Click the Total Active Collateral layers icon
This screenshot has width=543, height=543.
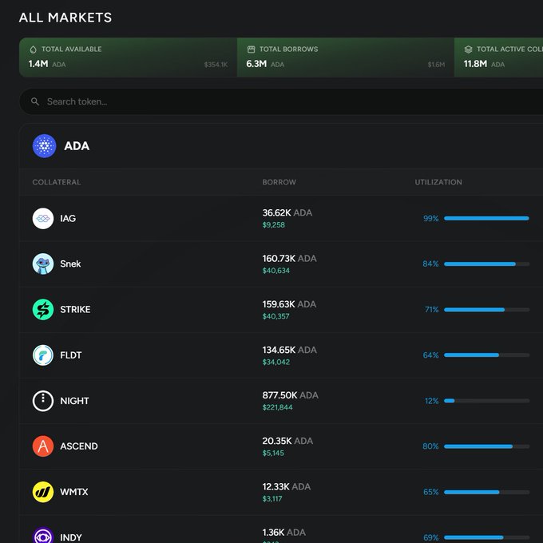(x=468, y=50)
